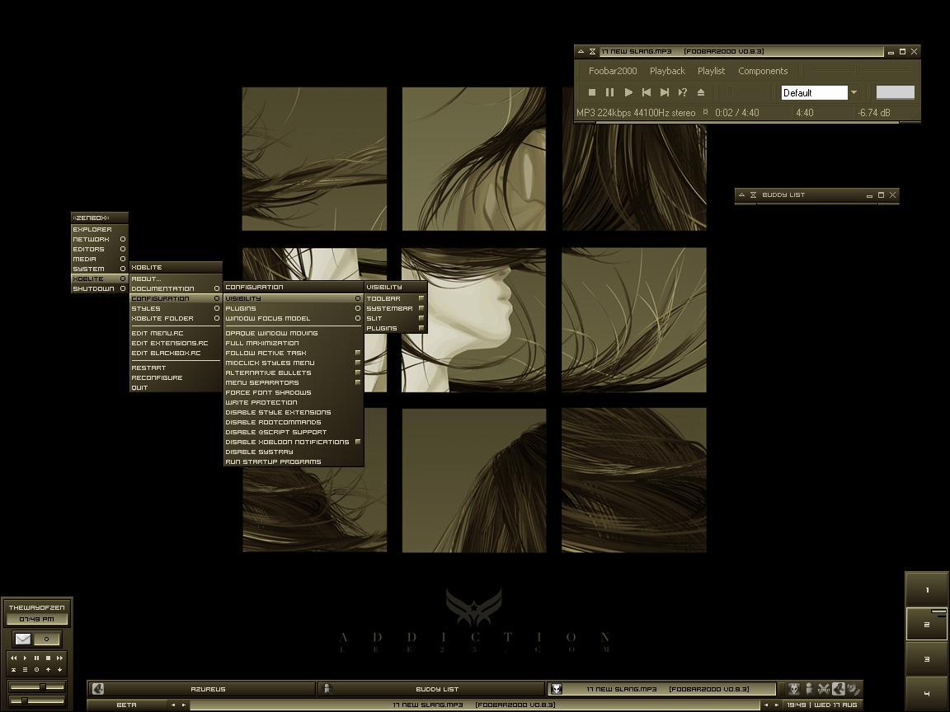The image size is (950, 712).
Task: Adjust the lower slider in the media widget
Action: click(x=36, y=700)
